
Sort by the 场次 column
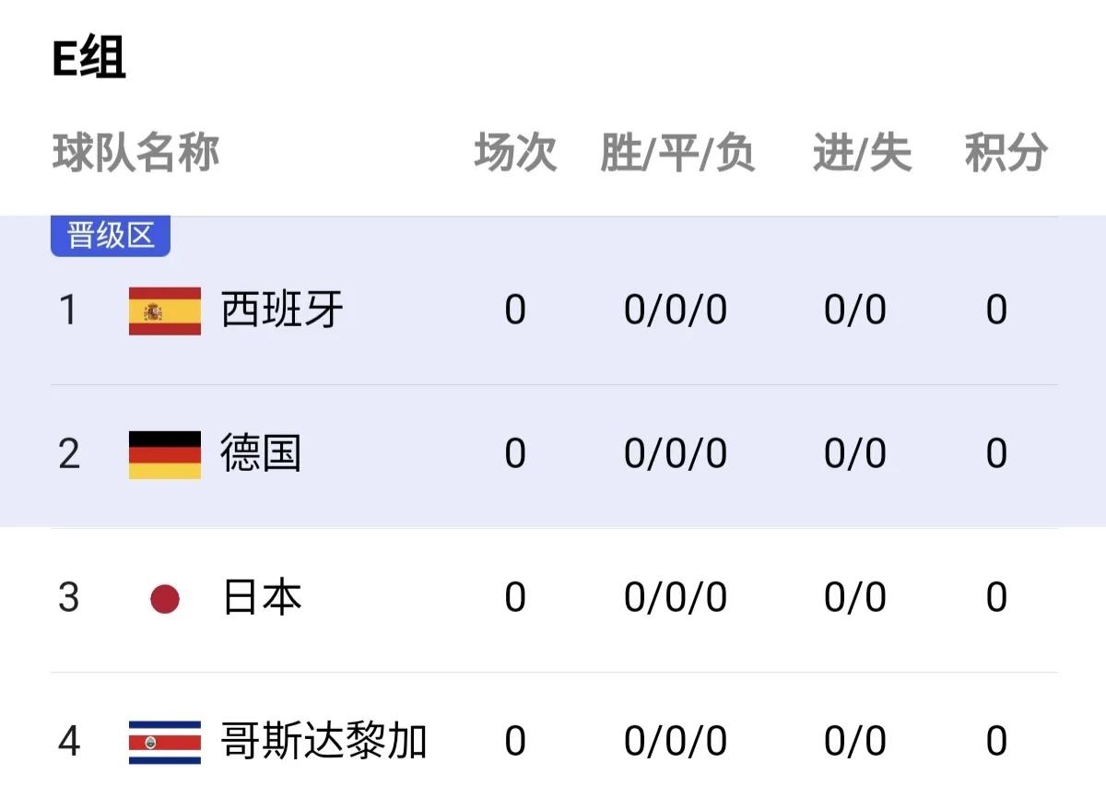point(514,155)
